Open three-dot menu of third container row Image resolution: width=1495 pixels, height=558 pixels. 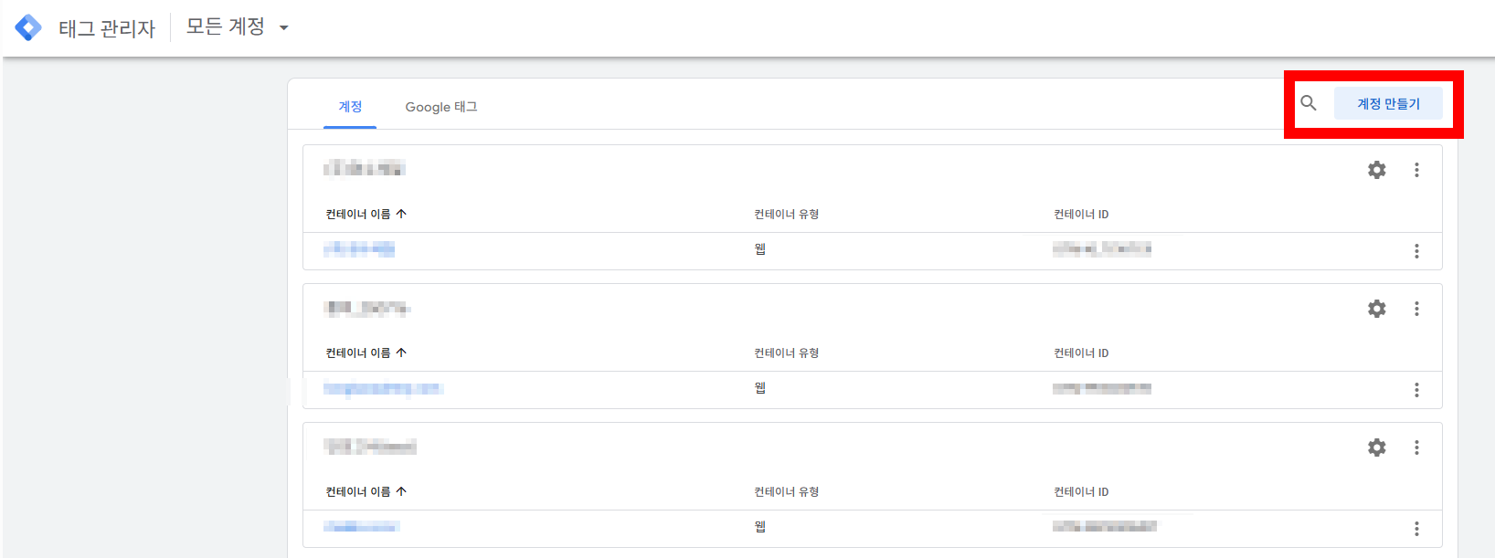(x=1417, y=529)
